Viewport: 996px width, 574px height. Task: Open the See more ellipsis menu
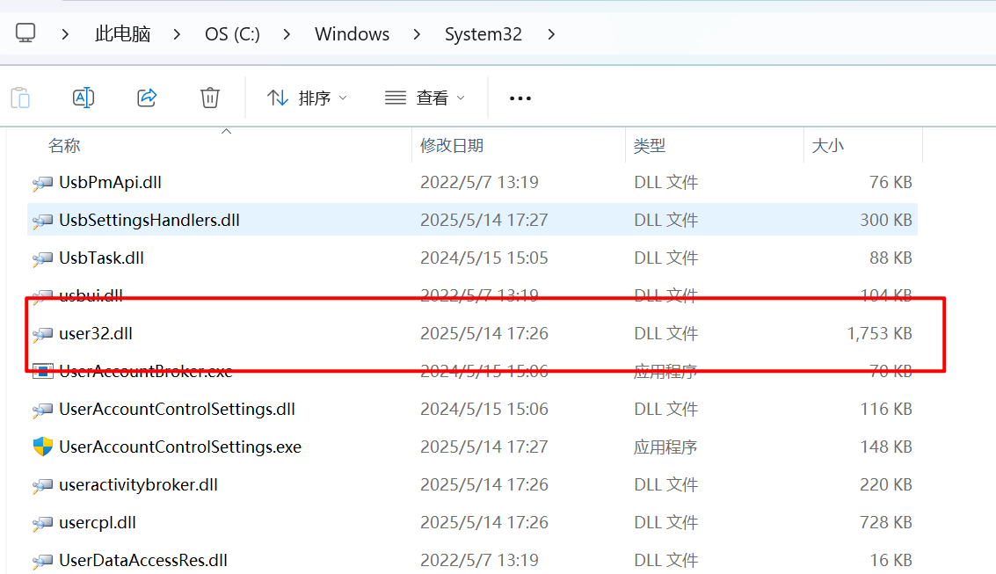520,98
